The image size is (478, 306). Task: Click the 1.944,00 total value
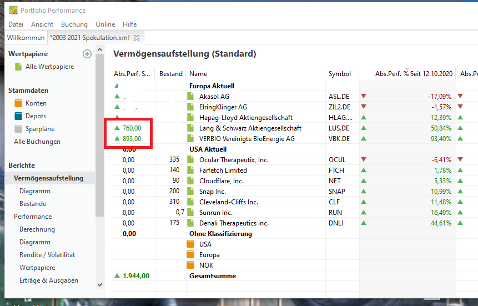pos(136,276)
